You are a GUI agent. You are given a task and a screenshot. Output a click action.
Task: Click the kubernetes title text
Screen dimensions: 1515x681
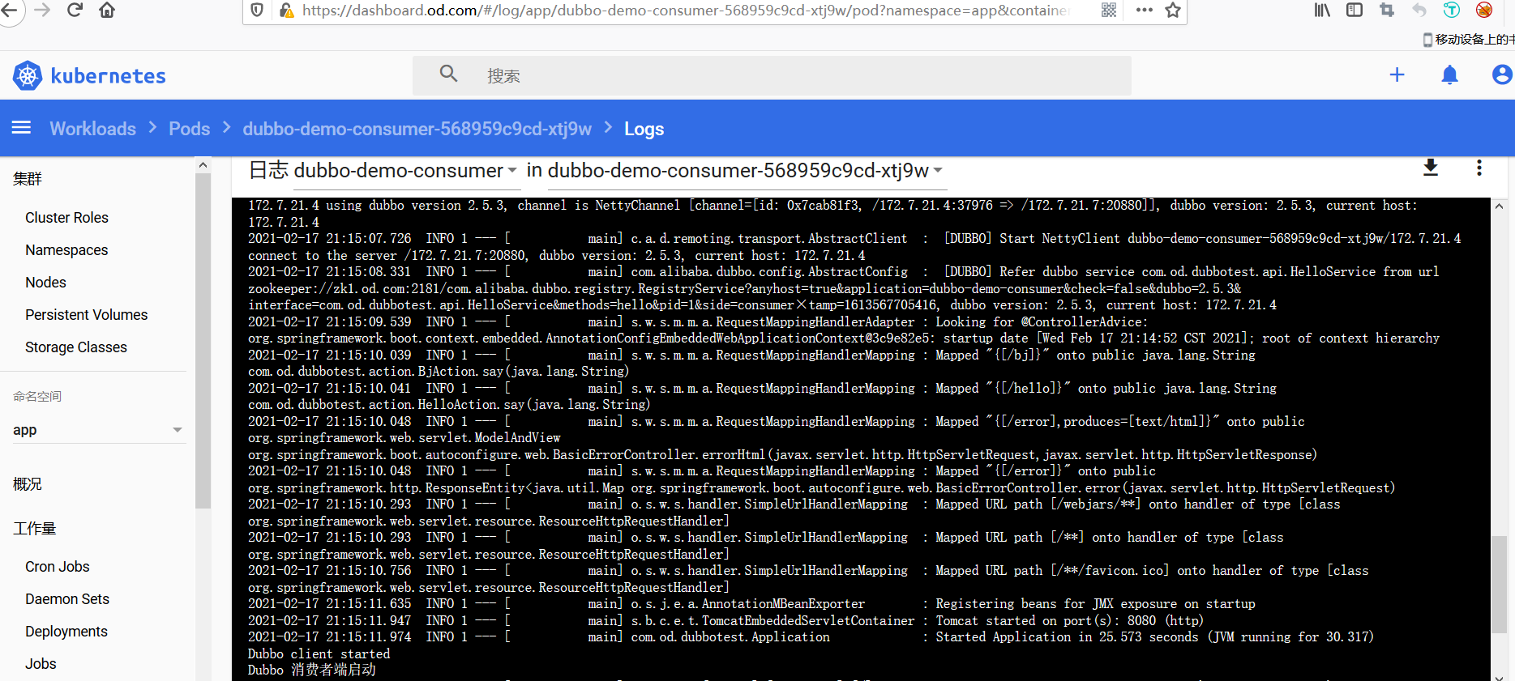108,76
